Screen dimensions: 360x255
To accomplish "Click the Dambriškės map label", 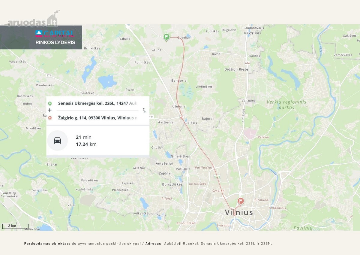I will pyautogui.click(x=45, y=85).
